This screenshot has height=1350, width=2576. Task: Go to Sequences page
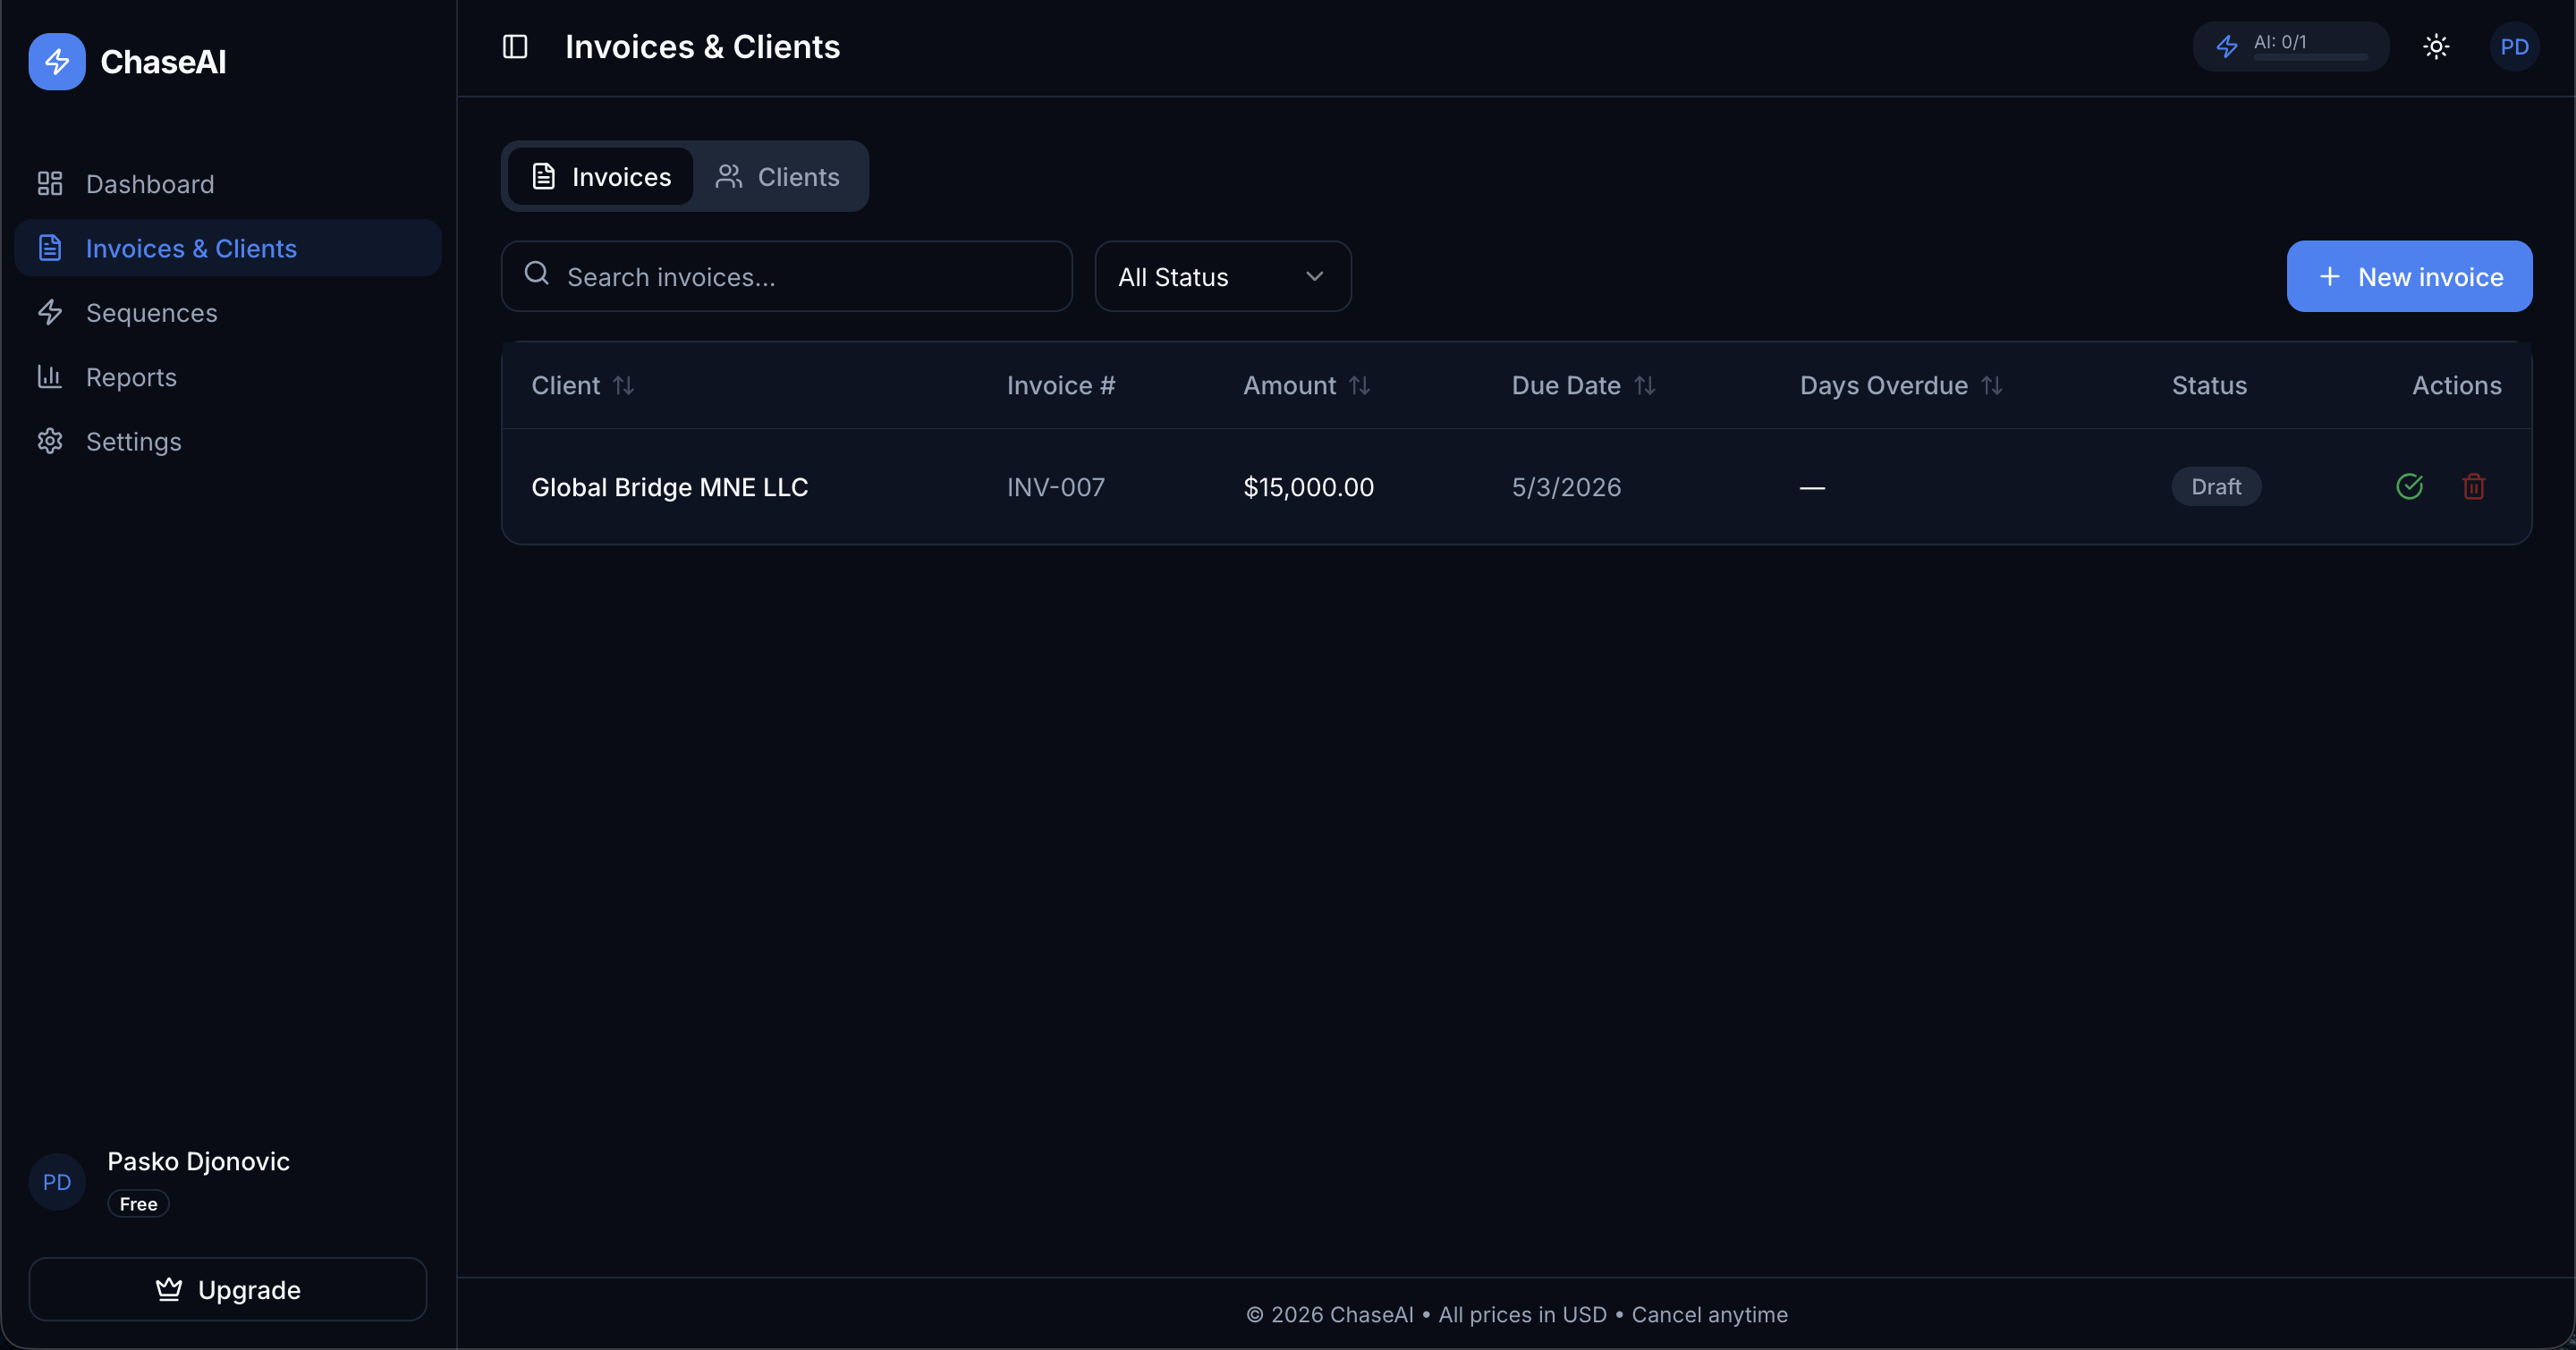pyautogui.click(x=228, y=313)
